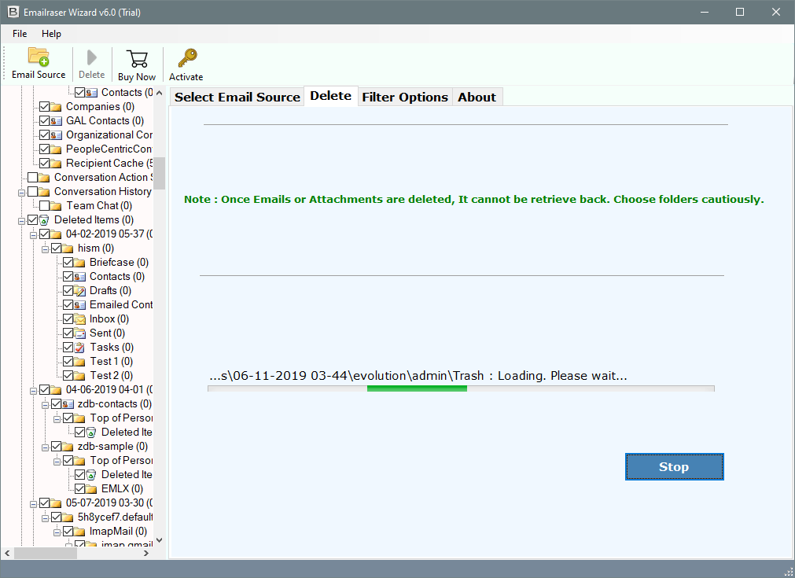Uncheck the EMLX checkbox

click(79, 489)
